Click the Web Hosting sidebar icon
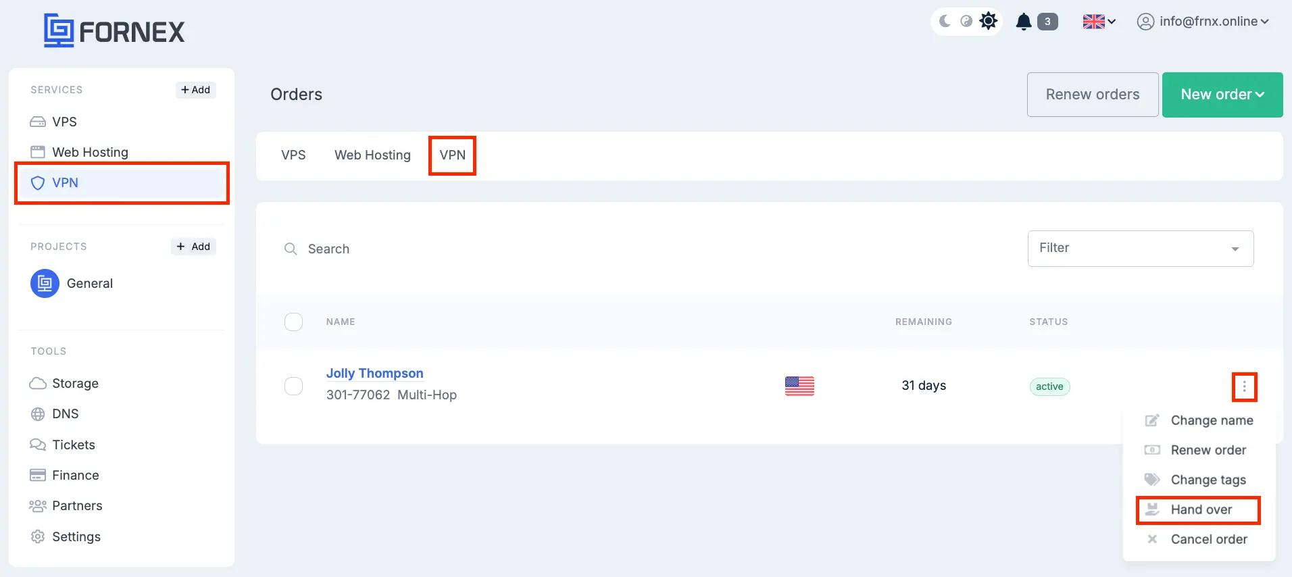 [38, 152]
